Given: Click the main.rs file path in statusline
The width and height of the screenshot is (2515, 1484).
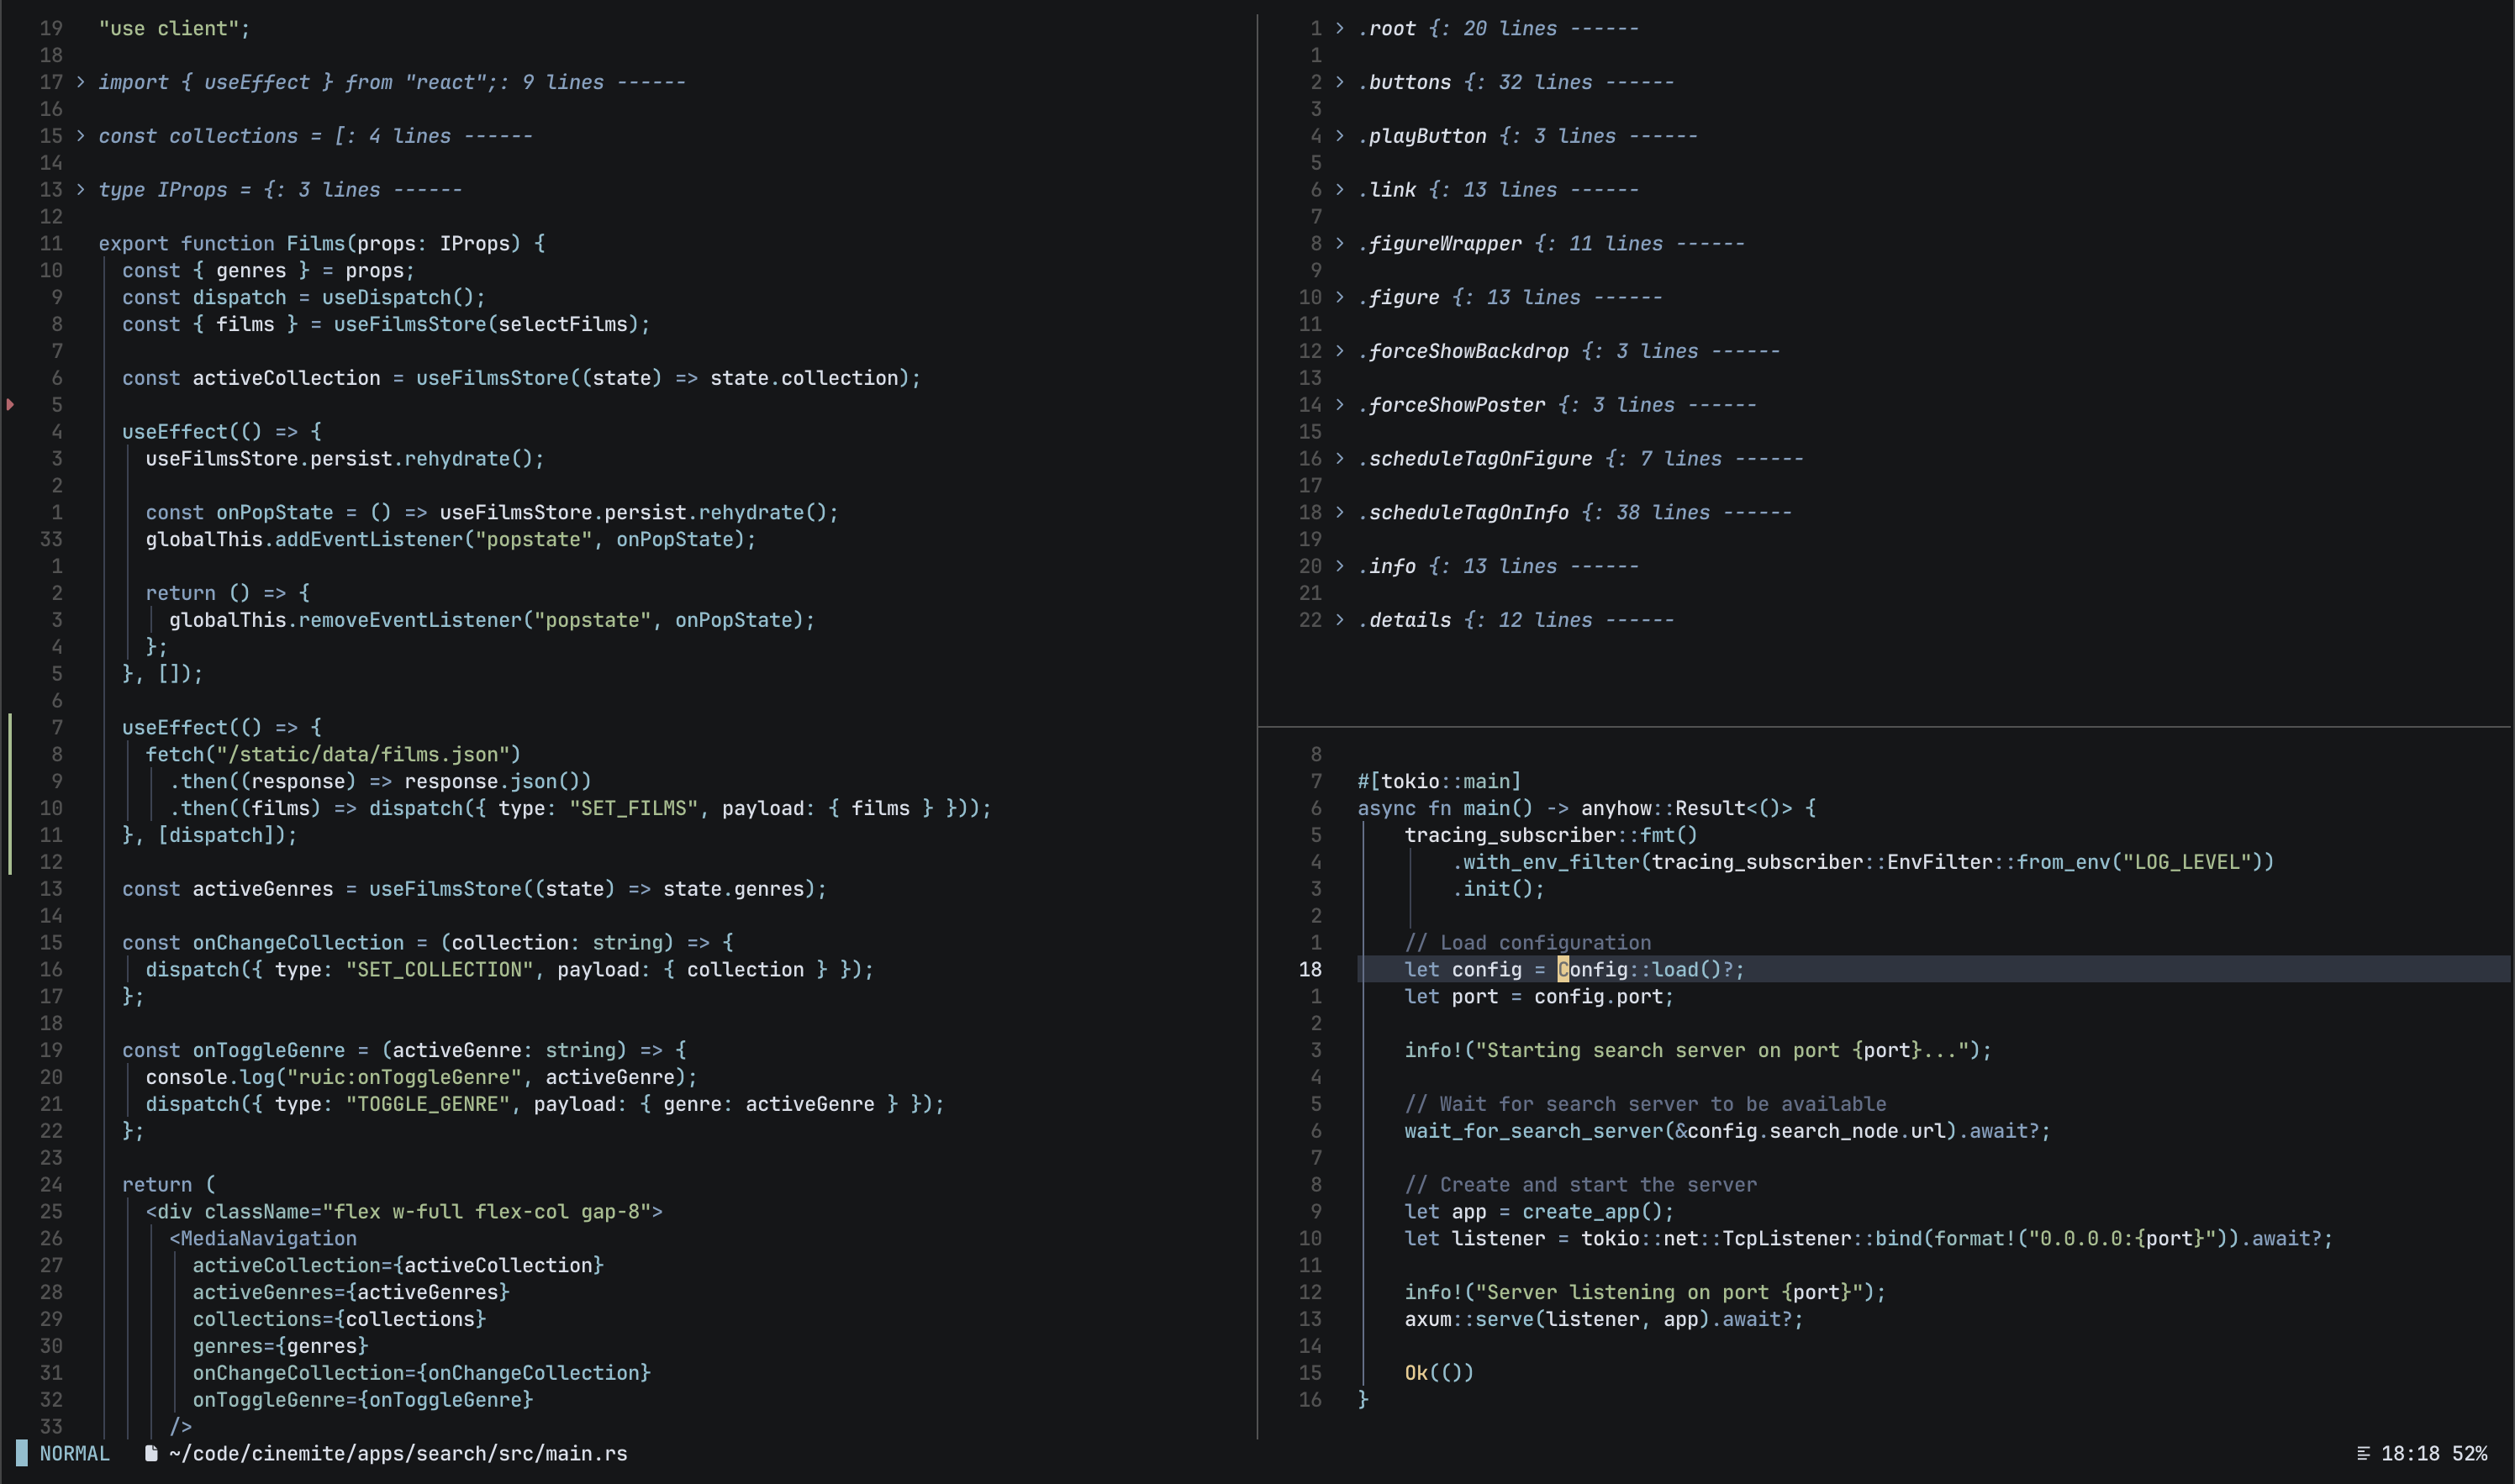Looking at the screenshot, I should 398,1453.
